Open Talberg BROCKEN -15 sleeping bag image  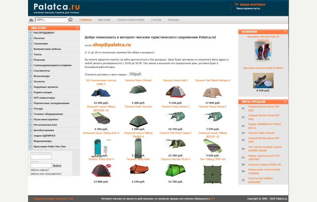click(101, 119)
